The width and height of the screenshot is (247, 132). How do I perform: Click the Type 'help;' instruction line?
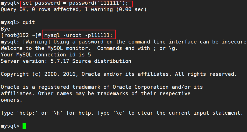122,113
